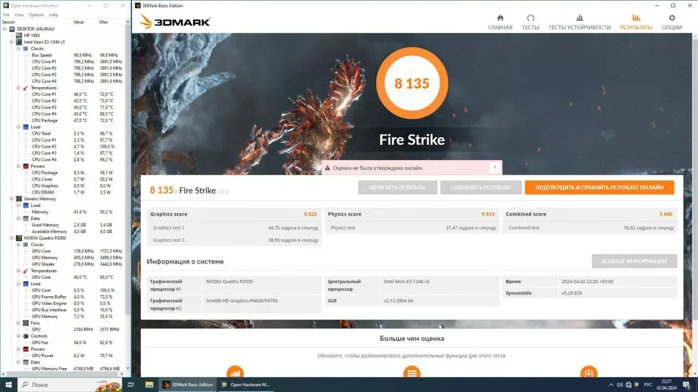
Task: Click the ОПЦИИ gear icon
Action: click(x=672, y=22)
